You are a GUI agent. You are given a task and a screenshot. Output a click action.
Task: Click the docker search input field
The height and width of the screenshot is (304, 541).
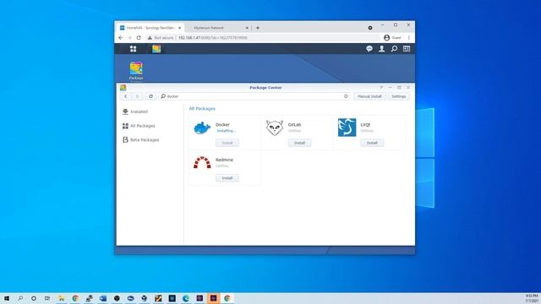point(254,96)
